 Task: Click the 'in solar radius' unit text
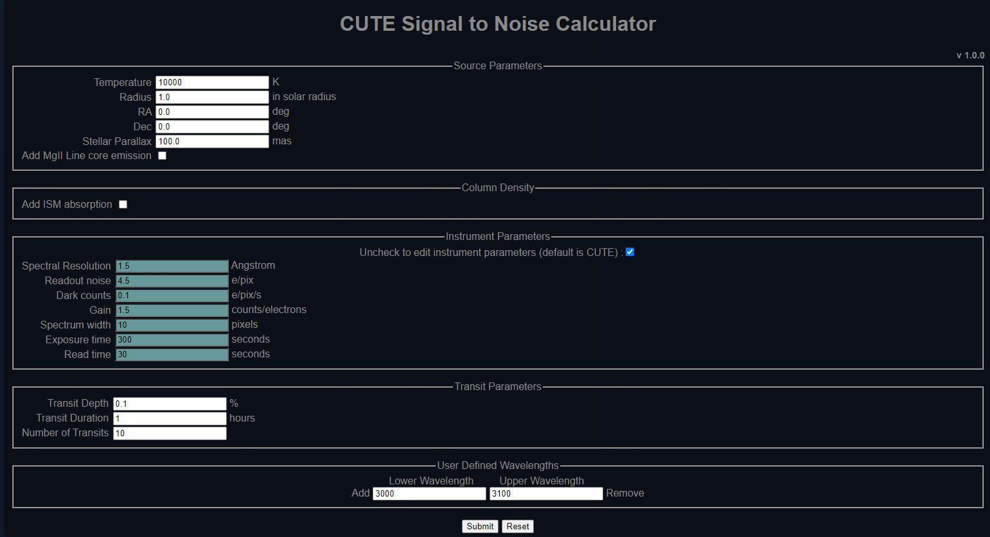[304, 96]
